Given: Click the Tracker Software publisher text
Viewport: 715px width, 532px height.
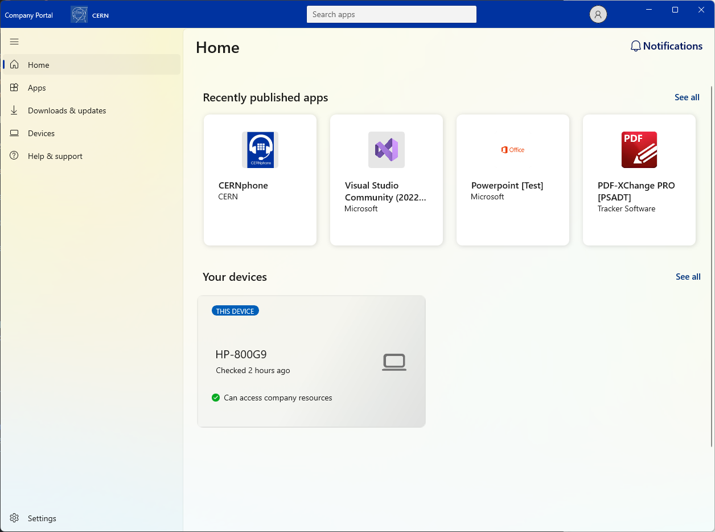Looking at the screenshot, I should [x=626, y=208].
